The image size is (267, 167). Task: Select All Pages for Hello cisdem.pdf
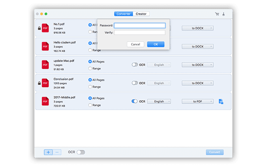(x=90, y=43)
